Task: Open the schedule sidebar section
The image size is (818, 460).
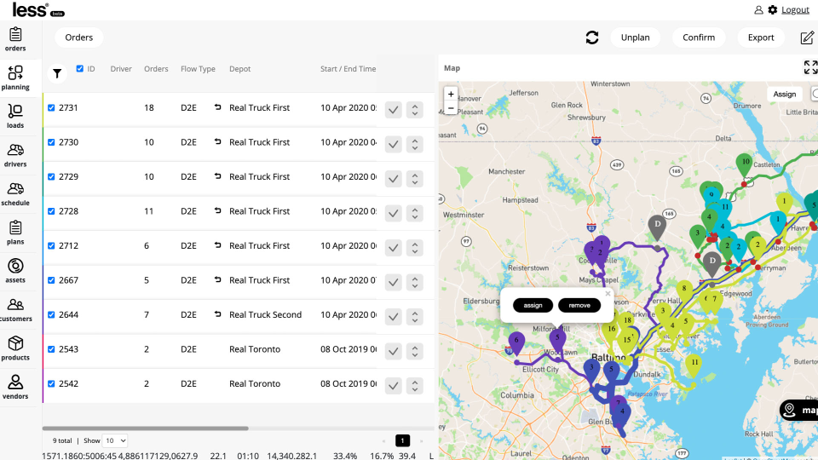Action: pyautogui.click(x=15, y=194)
